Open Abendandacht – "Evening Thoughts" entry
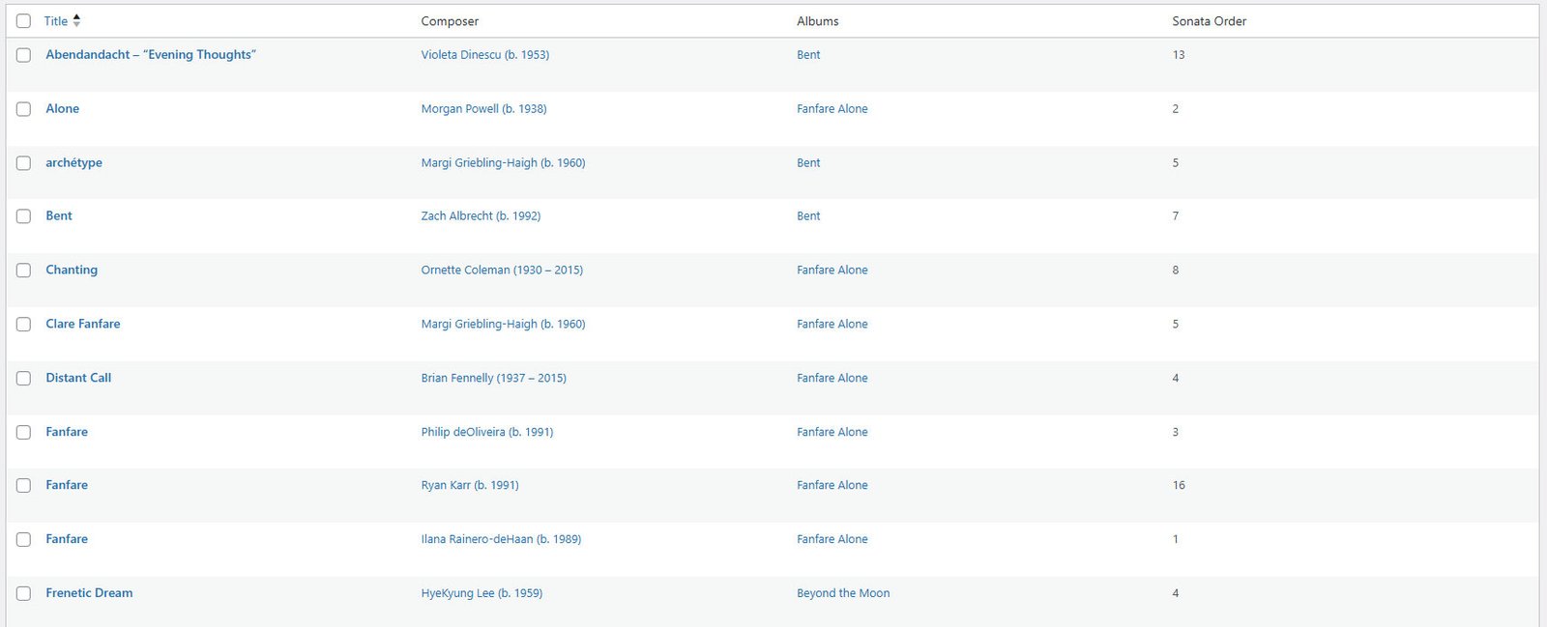This screenshot has width=1547, height=627. tap(151, 55)
